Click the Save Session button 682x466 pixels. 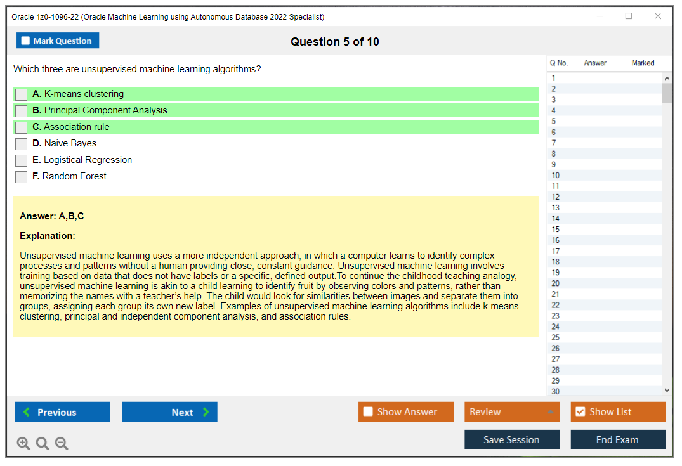[512, 439]
